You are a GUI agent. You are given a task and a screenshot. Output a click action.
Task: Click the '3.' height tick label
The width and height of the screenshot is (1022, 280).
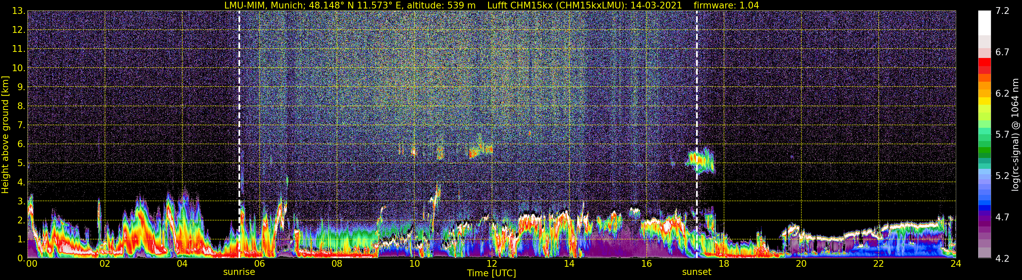pyautogui.click(x=21, y=201)
